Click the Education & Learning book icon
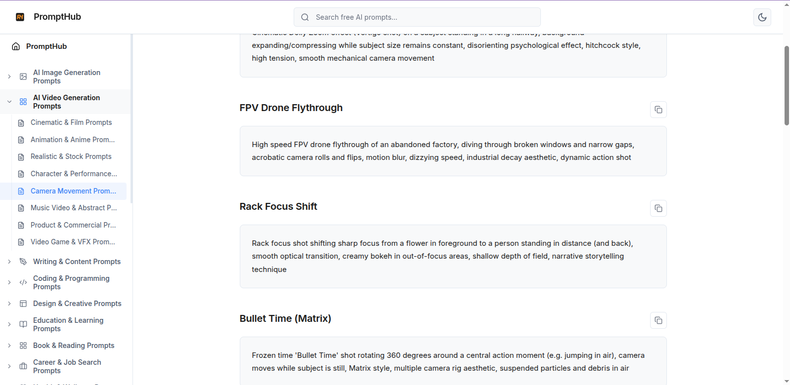 click(x=23, y=324)
